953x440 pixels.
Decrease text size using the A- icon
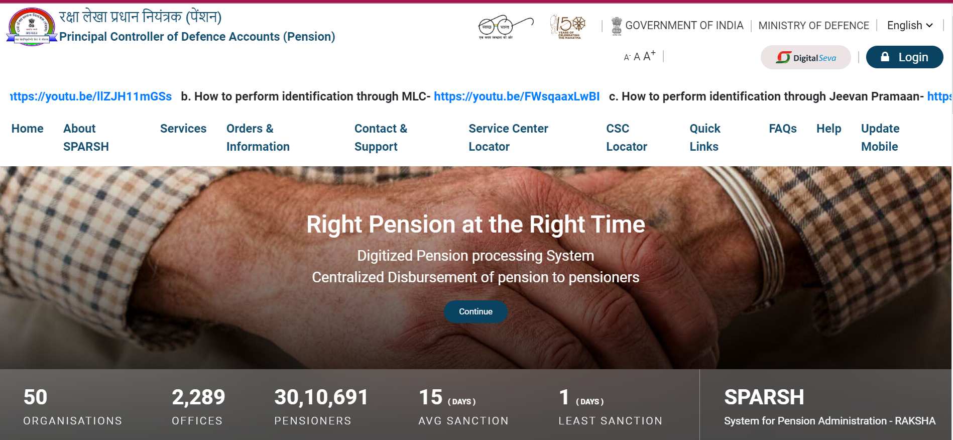coord(626,57)
